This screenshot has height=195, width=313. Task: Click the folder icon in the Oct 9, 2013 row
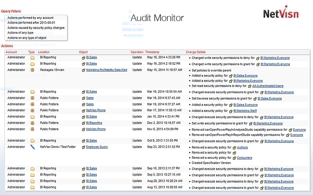pos(32,141)
